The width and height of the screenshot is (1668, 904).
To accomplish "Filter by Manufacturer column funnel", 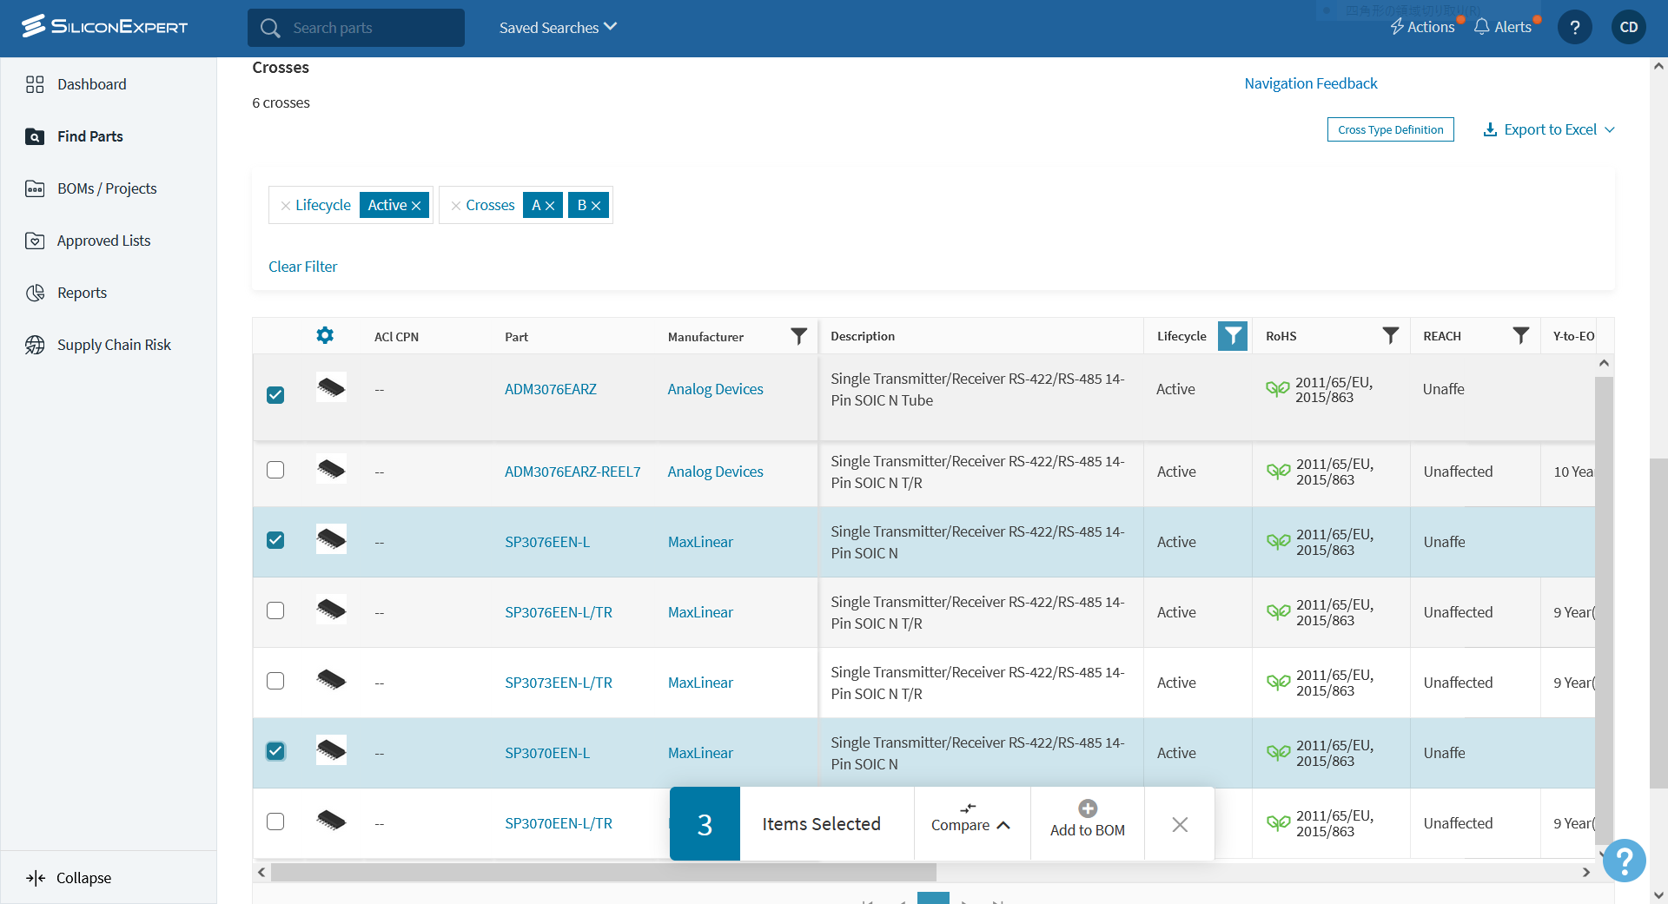I will tap(798, 336).
